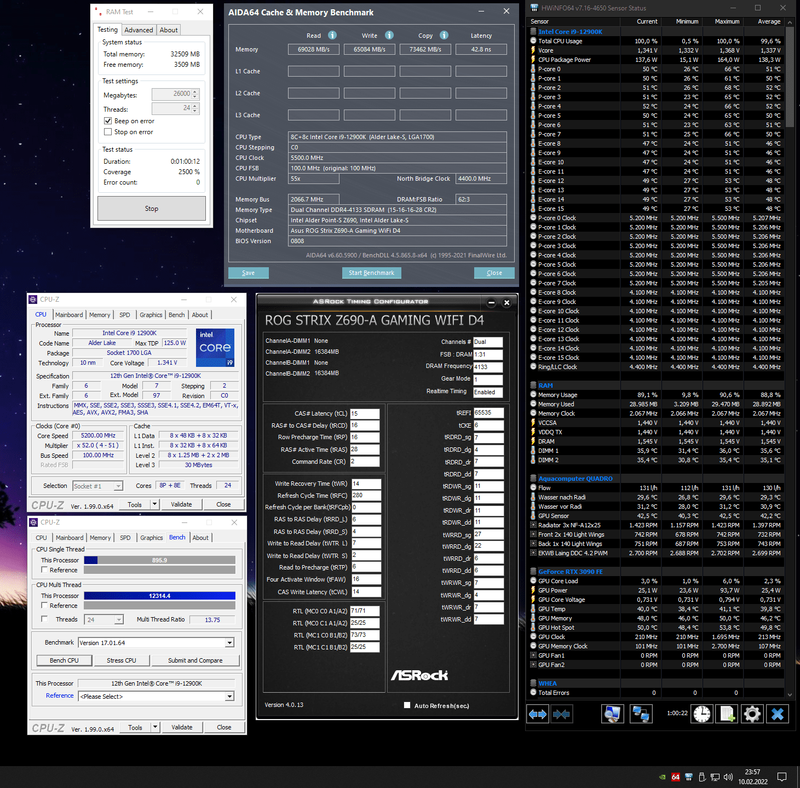Click Bench CPU button in CPU-Z

tap(64, 660)
